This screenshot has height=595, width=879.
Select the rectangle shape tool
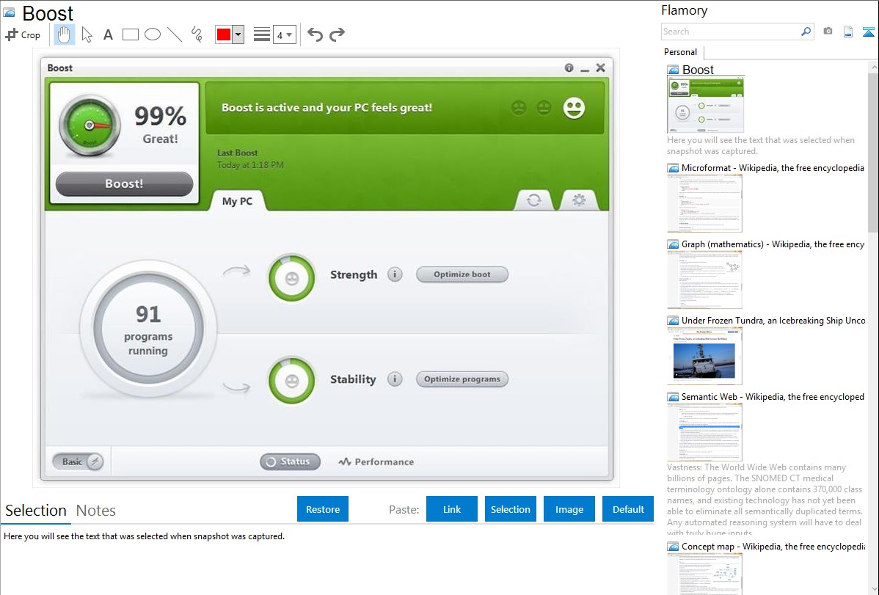coord(130,34)
